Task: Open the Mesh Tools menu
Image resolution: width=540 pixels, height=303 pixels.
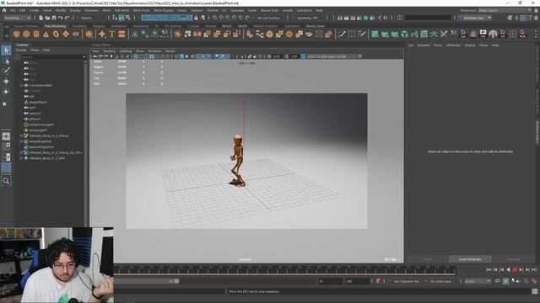Action: pos(141,10)
